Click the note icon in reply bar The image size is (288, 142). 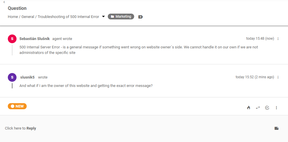point(276,128)
